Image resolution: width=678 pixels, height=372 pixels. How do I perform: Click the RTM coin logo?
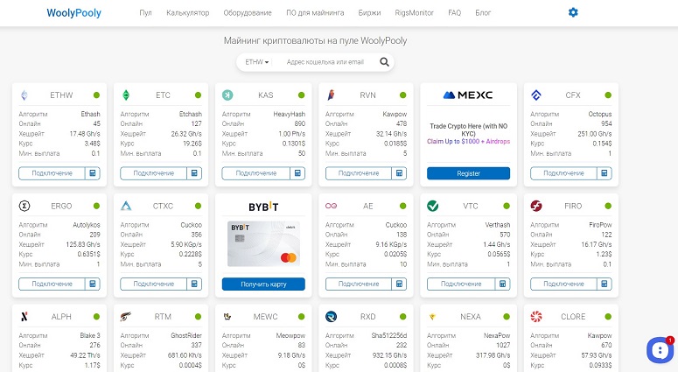[x=126, y=317]
